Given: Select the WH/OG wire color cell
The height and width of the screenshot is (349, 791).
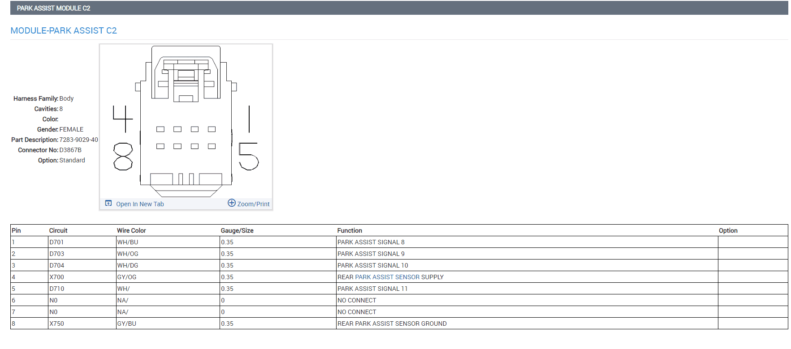Looking at the screenshot, I should pos(168,254).
